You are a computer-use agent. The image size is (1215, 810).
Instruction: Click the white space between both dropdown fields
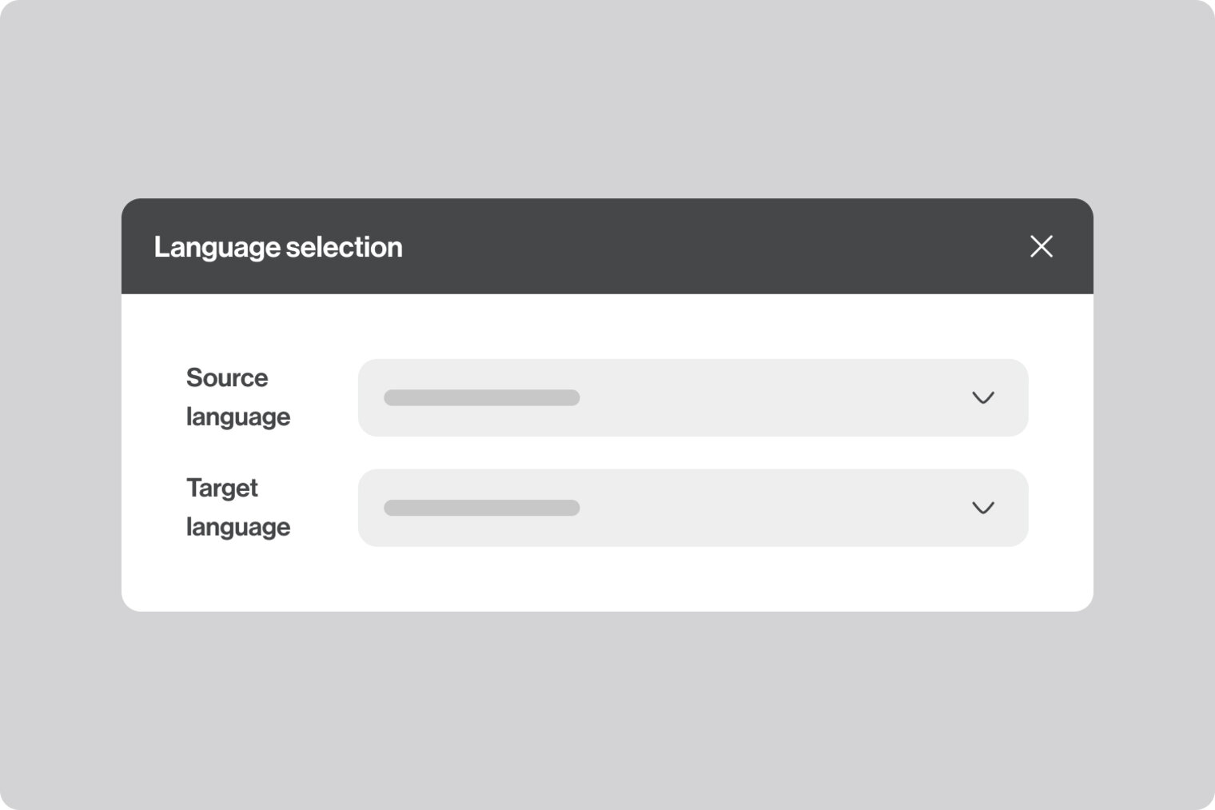point(692,453)
